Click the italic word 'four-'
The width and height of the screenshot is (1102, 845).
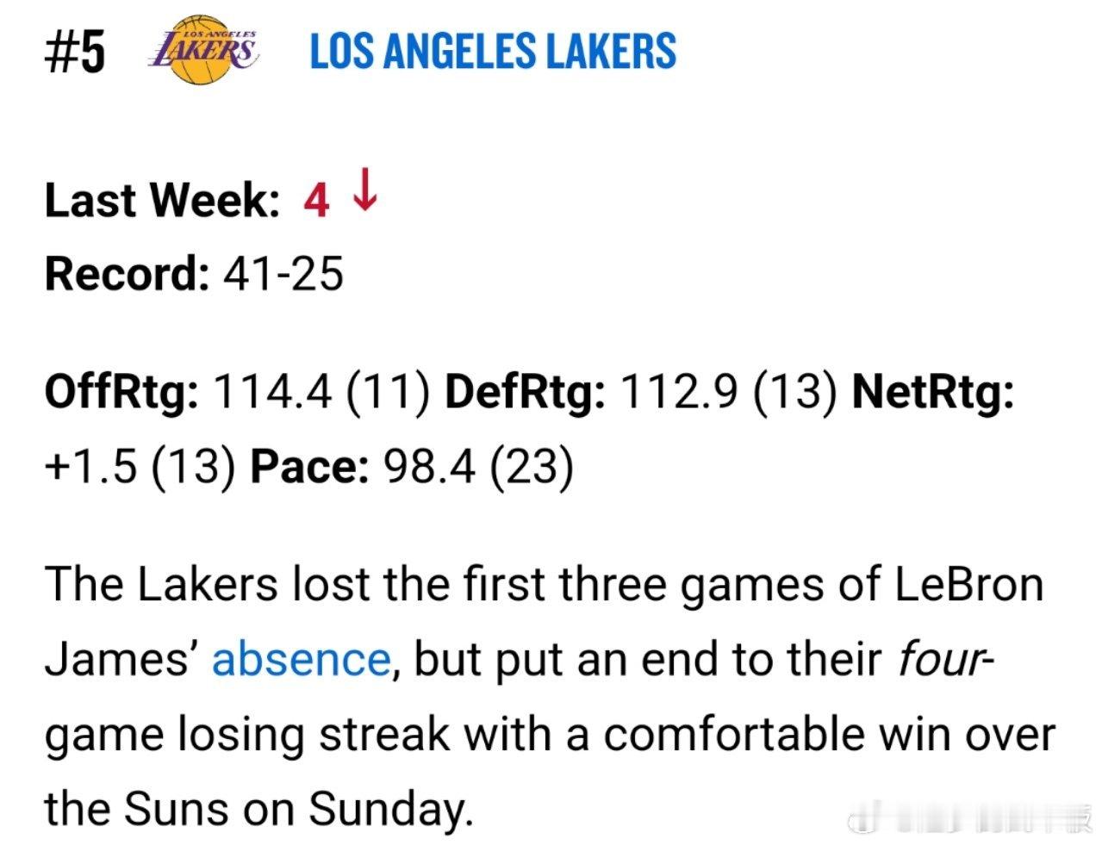click(x=945, y=660)
